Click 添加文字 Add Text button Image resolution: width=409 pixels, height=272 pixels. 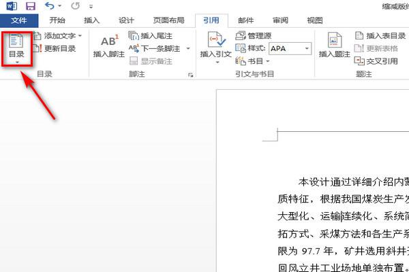[57, 35]
